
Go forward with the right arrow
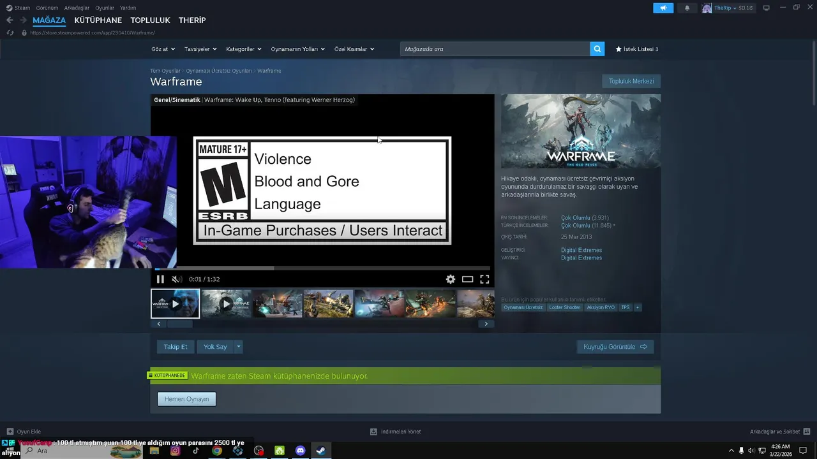pos(24,20)
